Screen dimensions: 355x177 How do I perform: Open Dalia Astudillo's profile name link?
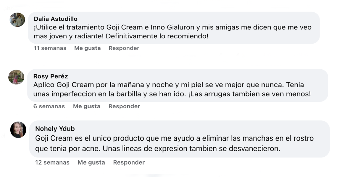click(x=56, y=19)
